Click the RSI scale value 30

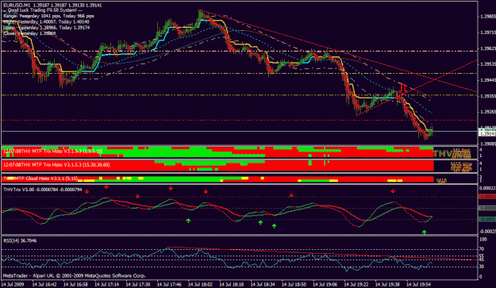point(482,267)
